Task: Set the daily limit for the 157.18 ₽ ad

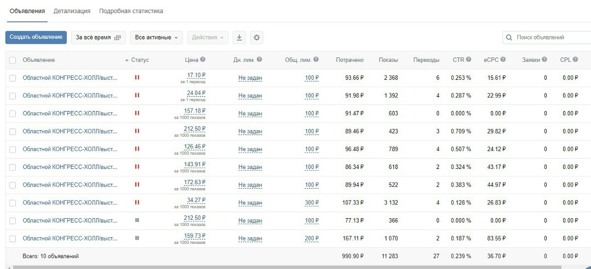Action: (x=250, y=113)
